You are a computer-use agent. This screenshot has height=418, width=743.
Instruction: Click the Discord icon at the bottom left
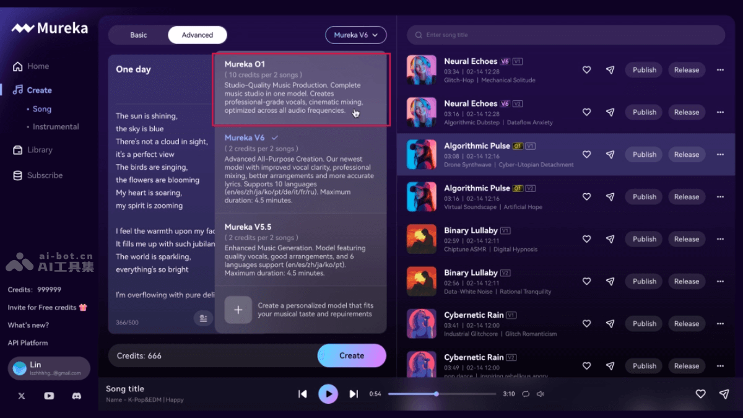[76, 396]
